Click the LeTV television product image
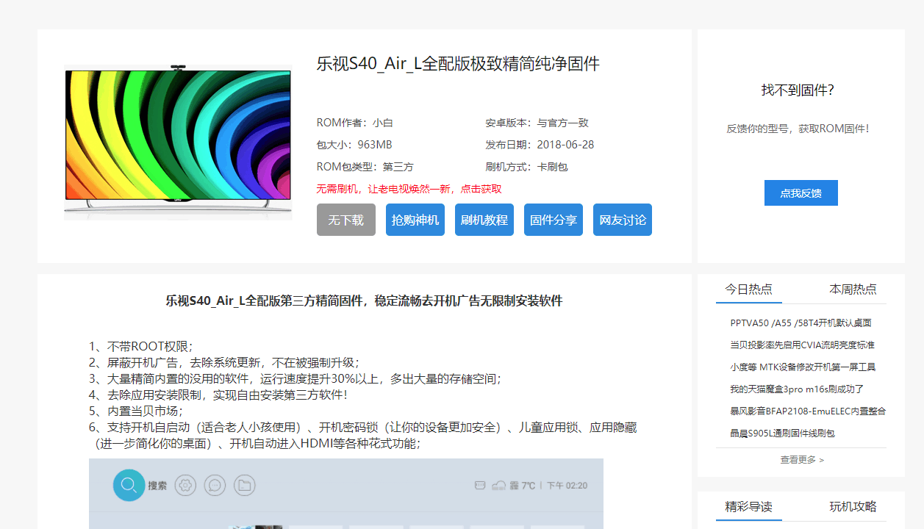The width and height of the screenshot is (924, 529). click(x=178, y=143)
